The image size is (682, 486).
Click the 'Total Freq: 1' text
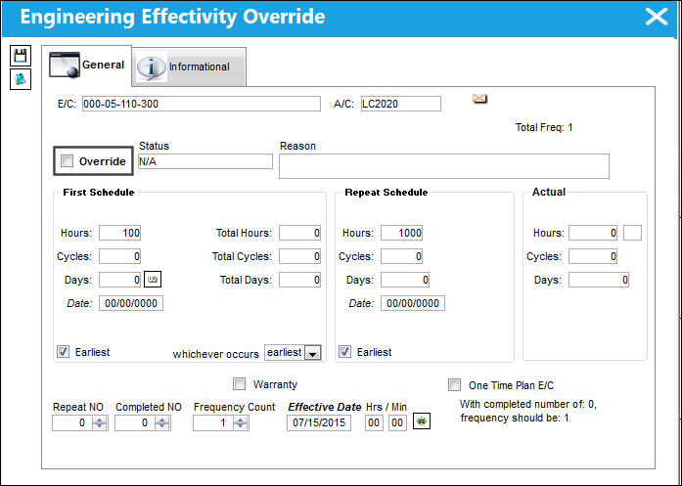pyautogui.click(x=544, y=127)
